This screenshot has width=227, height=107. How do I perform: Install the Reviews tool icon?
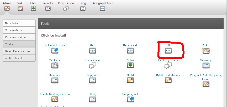tap(55, 80)
